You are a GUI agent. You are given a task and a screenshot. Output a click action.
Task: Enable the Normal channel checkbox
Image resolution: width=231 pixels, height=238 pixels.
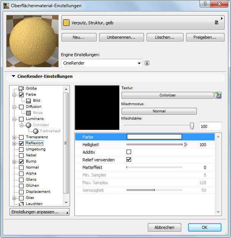tap(21, 168)
